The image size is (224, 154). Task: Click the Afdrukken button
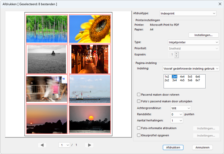(x=173, y=147)
